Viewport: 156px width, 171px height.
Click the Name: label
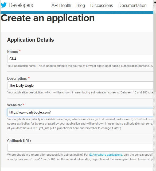(13, 52)
